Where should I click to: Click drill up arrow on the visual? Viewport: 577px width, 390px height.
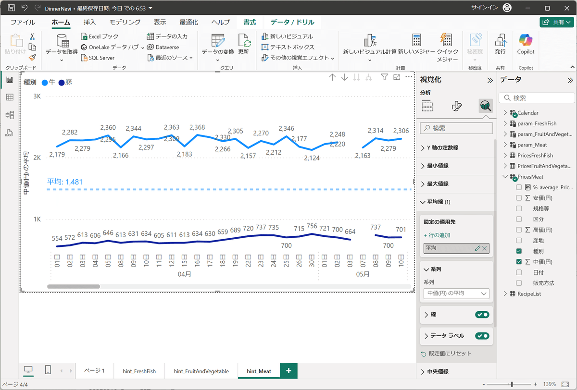(x=332, y=77)
